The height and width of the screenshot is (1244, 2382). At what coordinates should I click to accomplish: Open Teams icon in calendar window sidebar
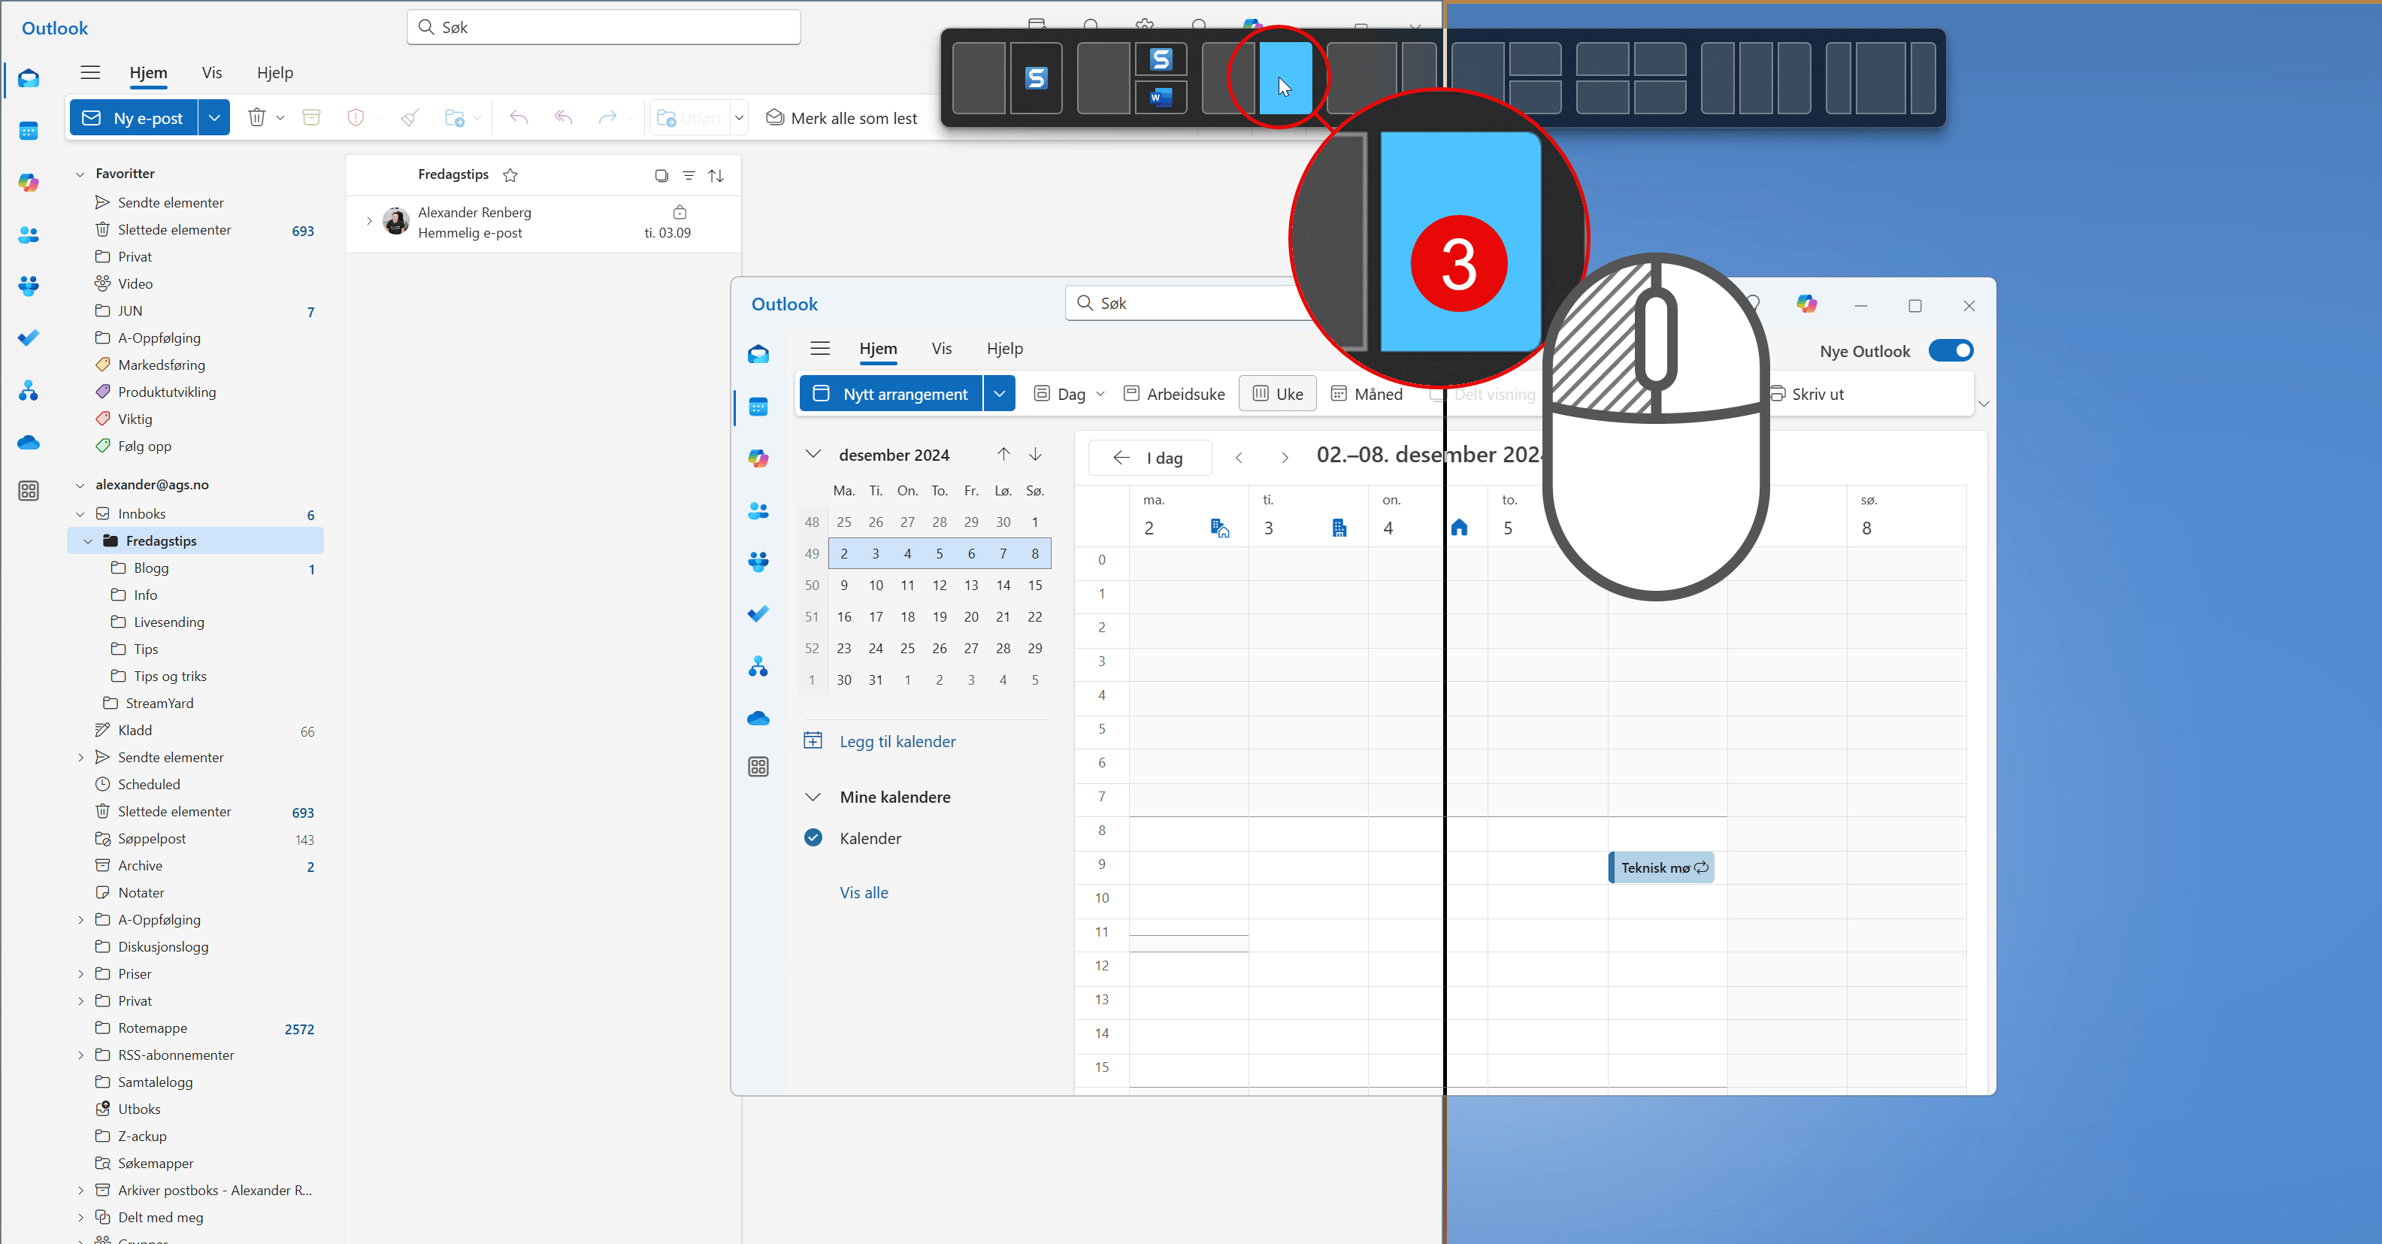click(x=758, y=561)
